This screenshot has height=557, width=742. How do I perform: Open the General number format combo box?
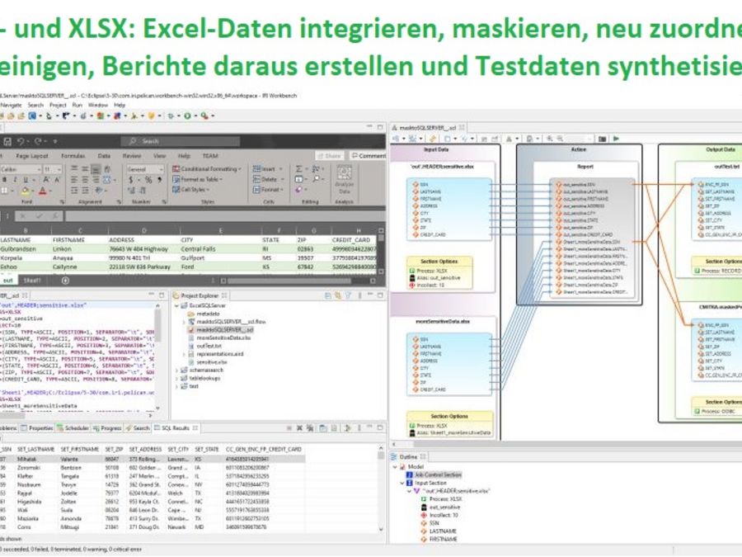(145, 169)
